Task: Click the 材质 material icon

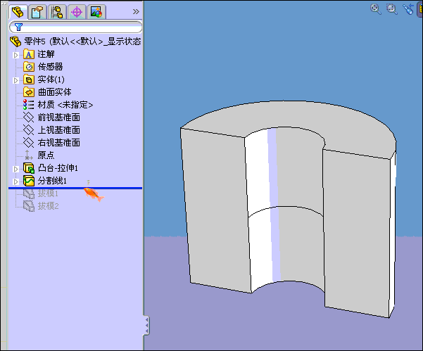Action: [x=29, y=105]
